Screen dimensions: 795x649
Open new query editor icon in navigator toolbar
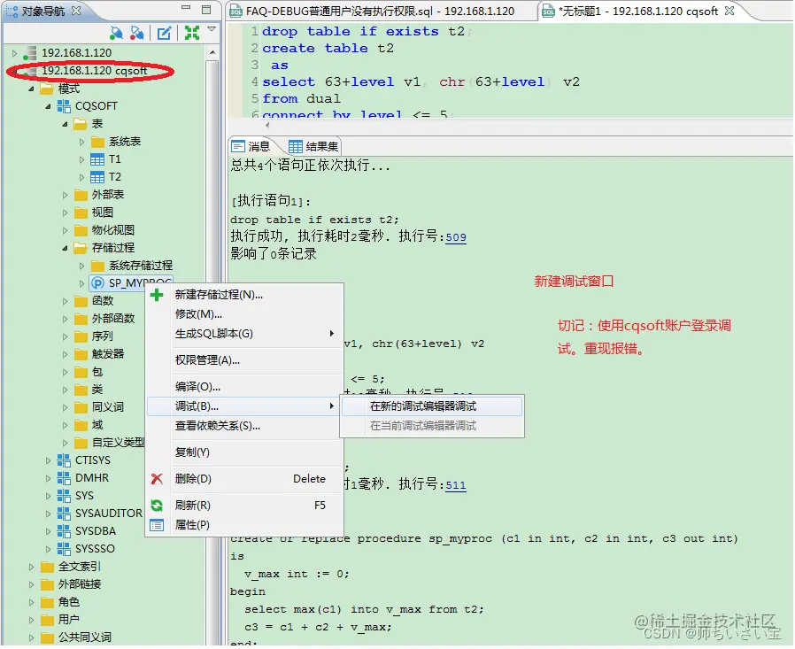pos(164,34)
